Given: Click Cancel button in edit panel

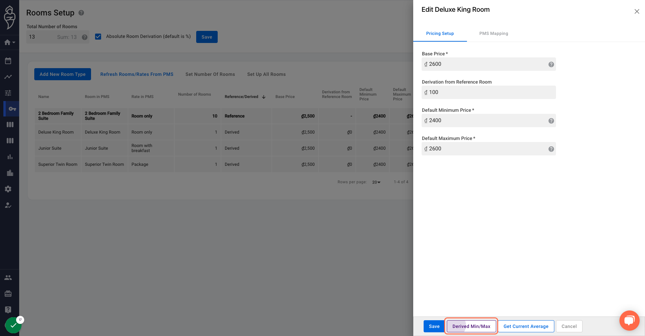Looking at the screenshot, I should (569, 326).
